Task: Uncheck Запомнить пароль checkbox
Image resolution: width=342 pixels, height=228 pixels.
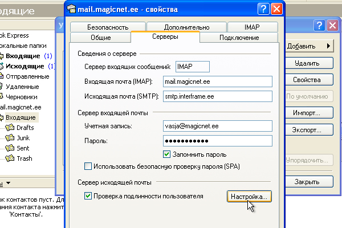Action: tap(166, 154)
